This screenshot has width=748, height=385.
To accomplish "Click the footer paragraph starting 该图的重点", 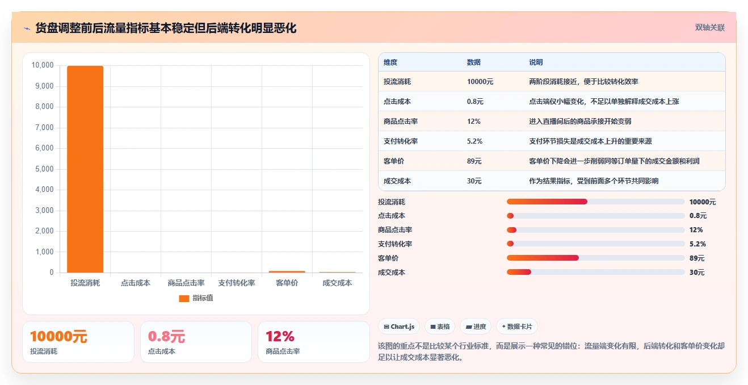I will coord(551,351).
